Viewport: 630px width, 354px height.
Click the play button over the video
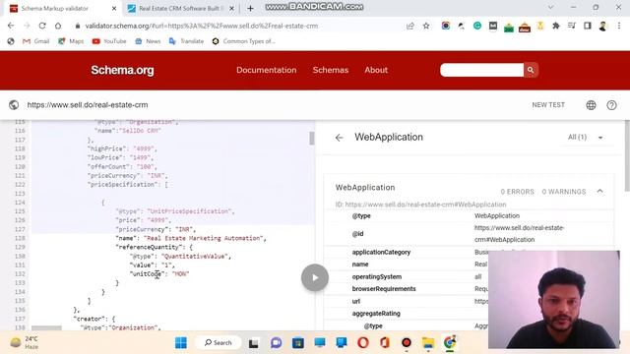pyautogui.click(x=315, y=277)
